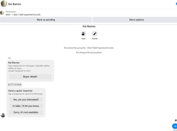The width and height of the screenshot is (177, 131).
Task: Send quick response 'In talks. I'll let you know.'
Action: tap(26, 106)
